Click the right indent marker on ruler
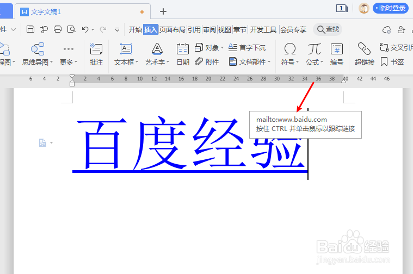413x274 pixels. click(343, 81)
